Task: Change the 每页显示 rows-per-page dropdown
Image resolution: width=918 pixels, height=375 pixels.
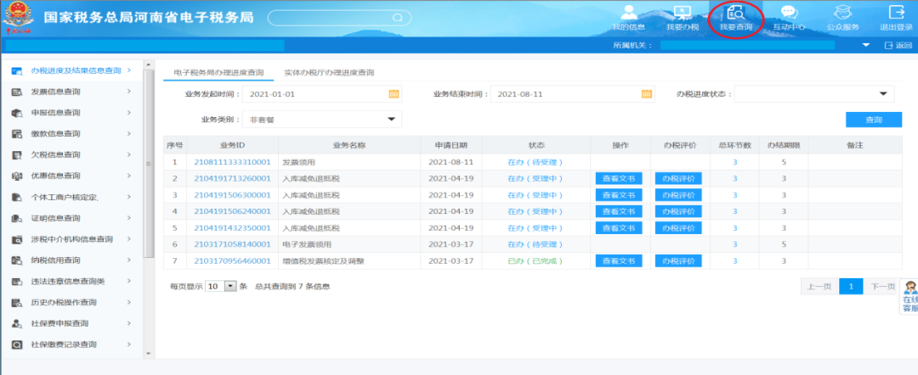Action: pos(229,287)
